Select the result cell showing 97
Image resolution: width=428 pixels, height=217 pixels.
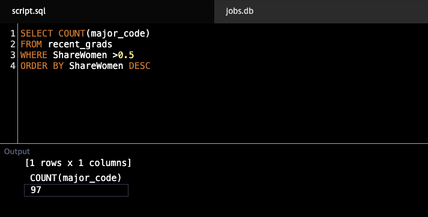tap(76, 190)
